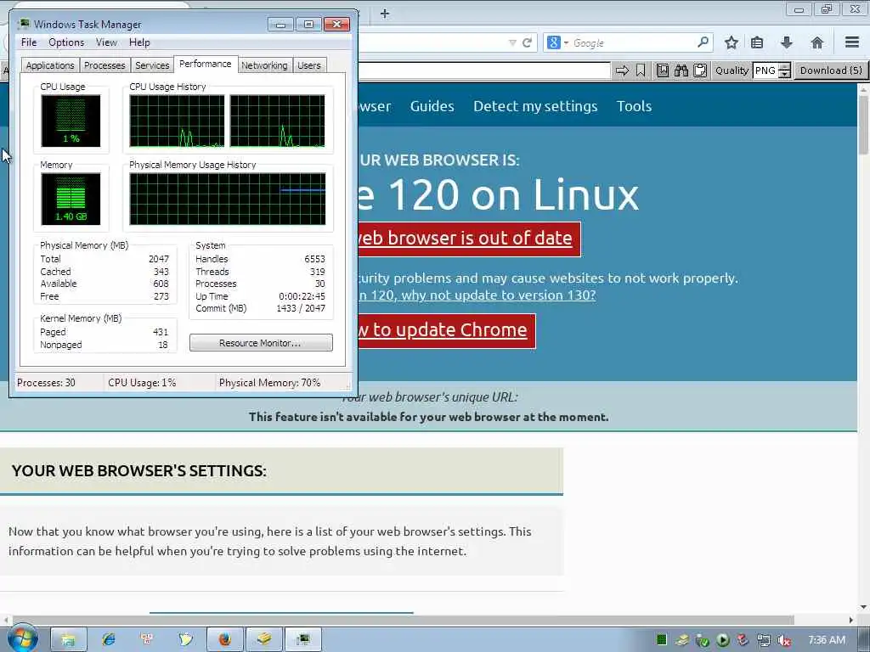Click the binoculars find icon
The width and height of the screenshot is (870, 652).
click(x=681, y=70)
